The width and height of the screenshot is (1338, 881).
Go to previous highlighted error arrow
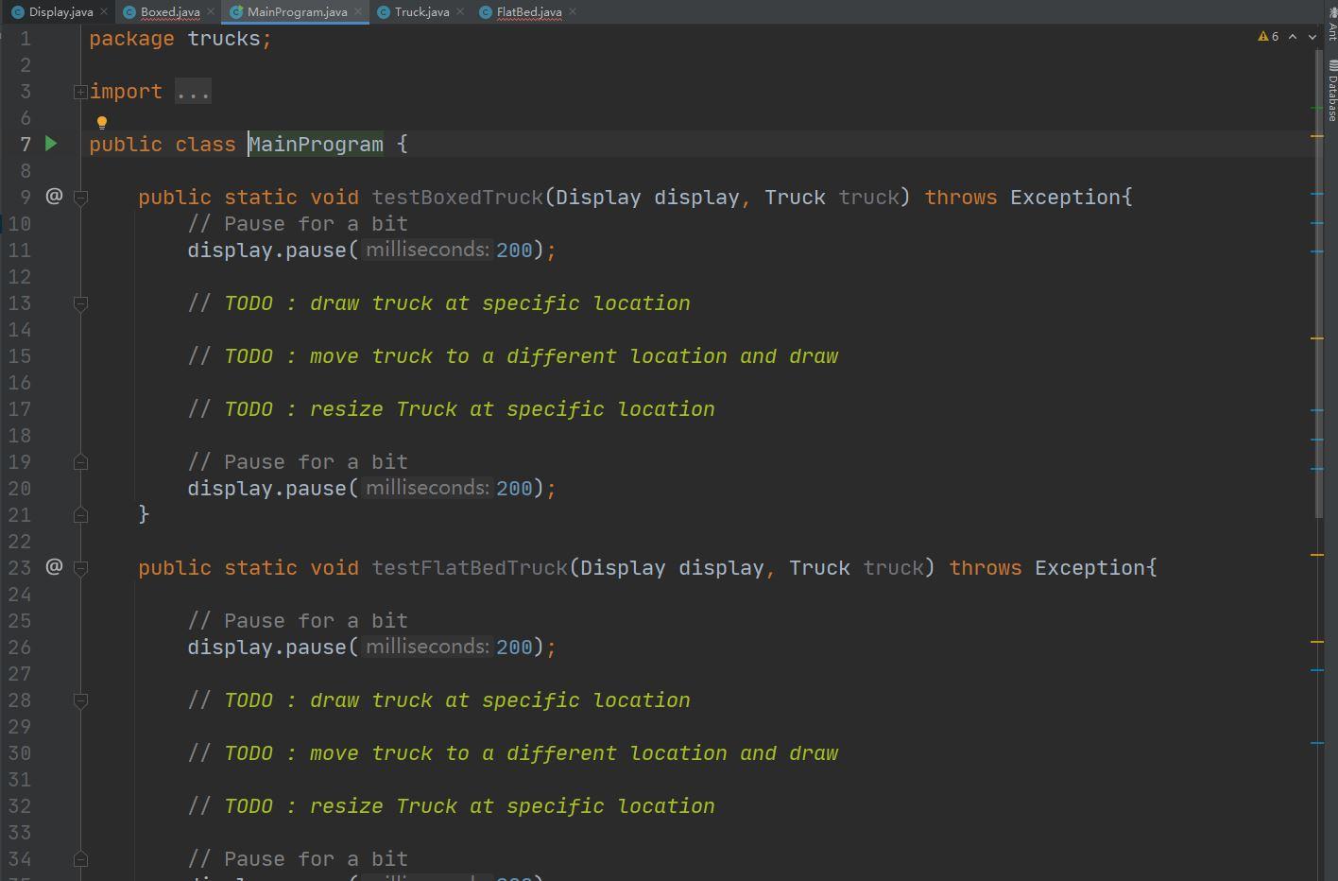pyautogui.click(x=1293, y=37)
